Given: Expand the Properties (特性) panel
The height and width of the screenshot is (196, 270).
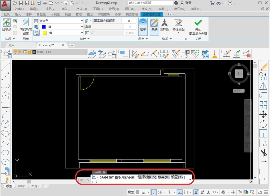Looking at the screenshot, I should (85, 39).
